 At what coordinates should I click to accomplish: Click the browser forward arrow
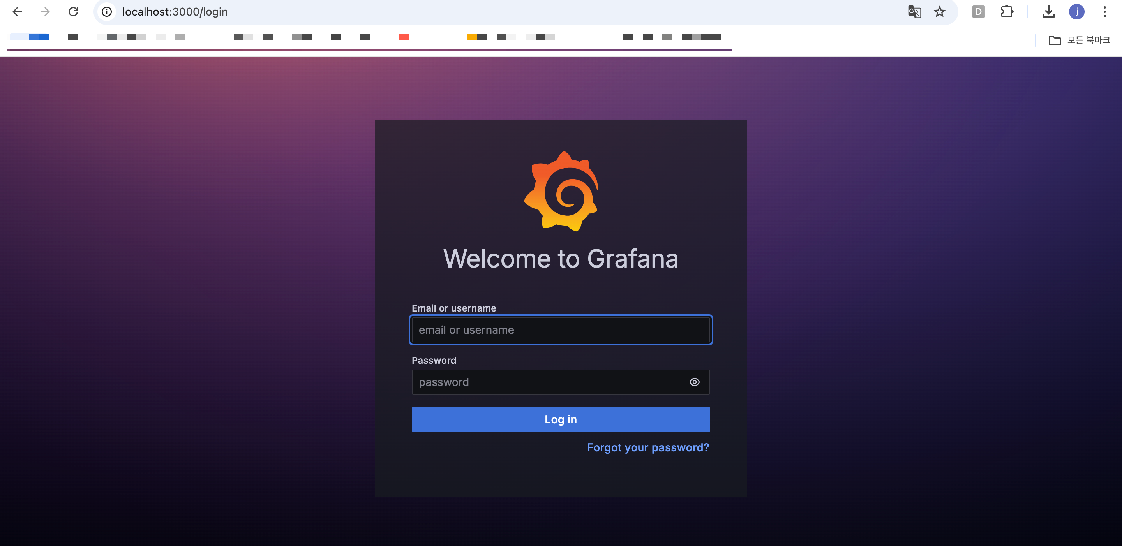pos(45,12)
